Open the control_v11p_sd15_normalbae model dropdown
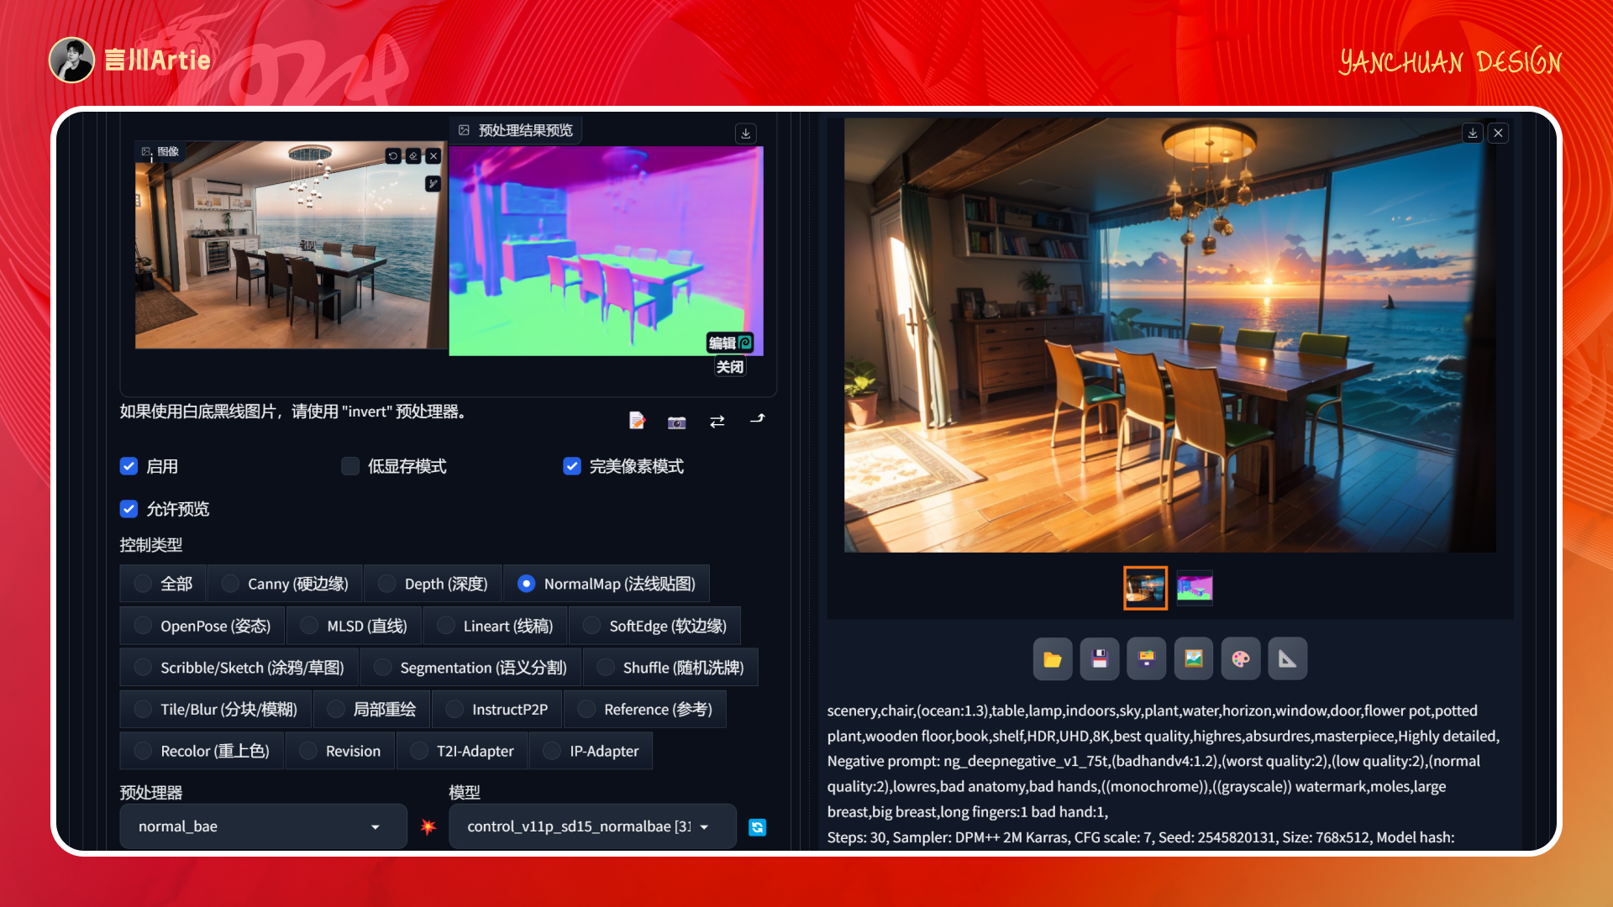Screen dimensions: 1613x907 [591, 826]
